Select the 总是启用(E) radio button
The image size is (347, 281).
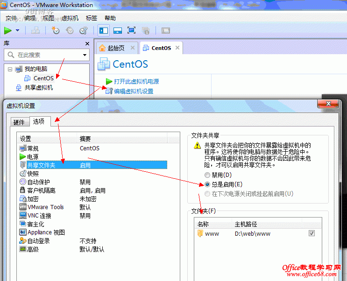click(x=207, y=184)
